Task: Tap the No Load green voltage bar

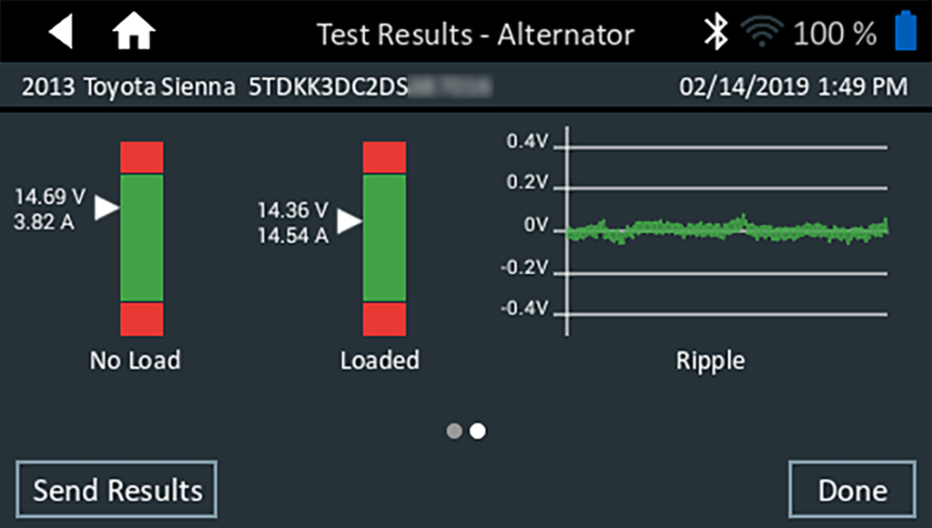Action: pos(142,237)
